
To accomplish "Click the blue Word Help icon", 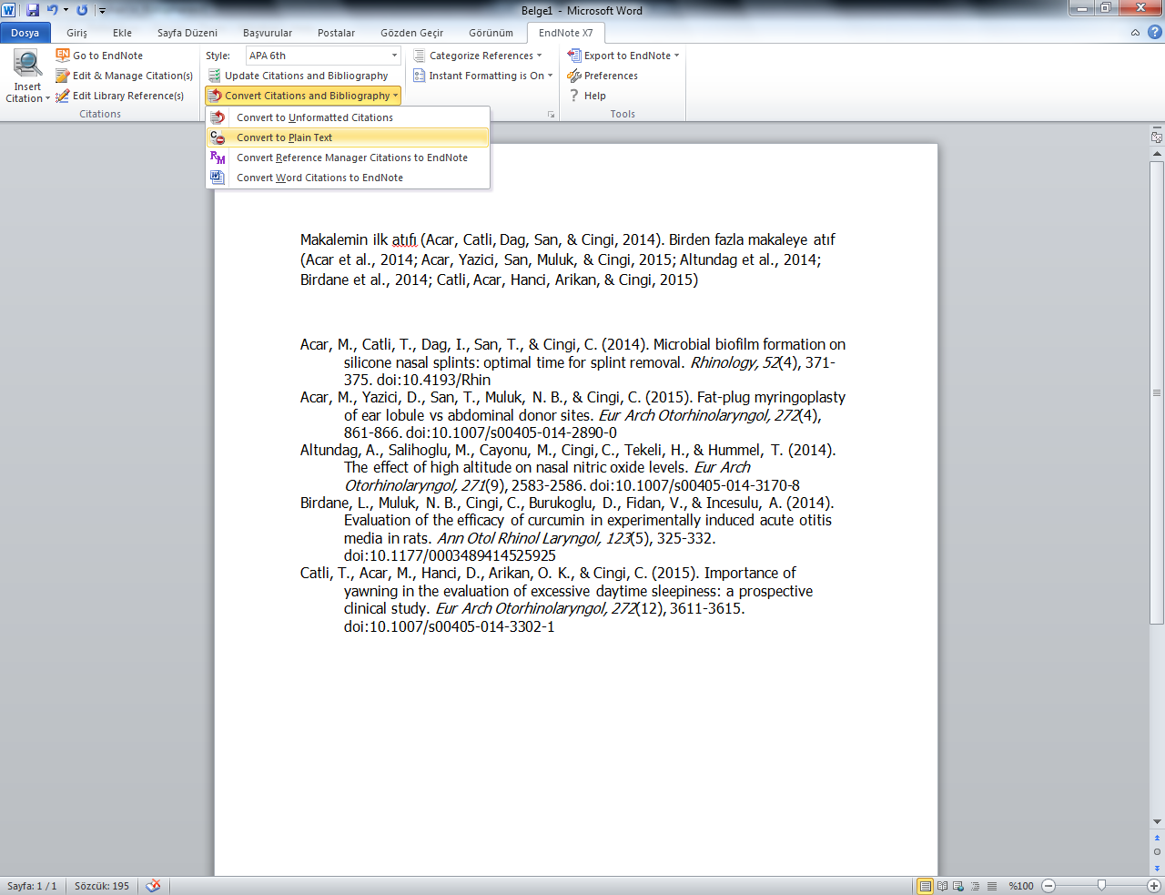I will tap(1155, 33).
